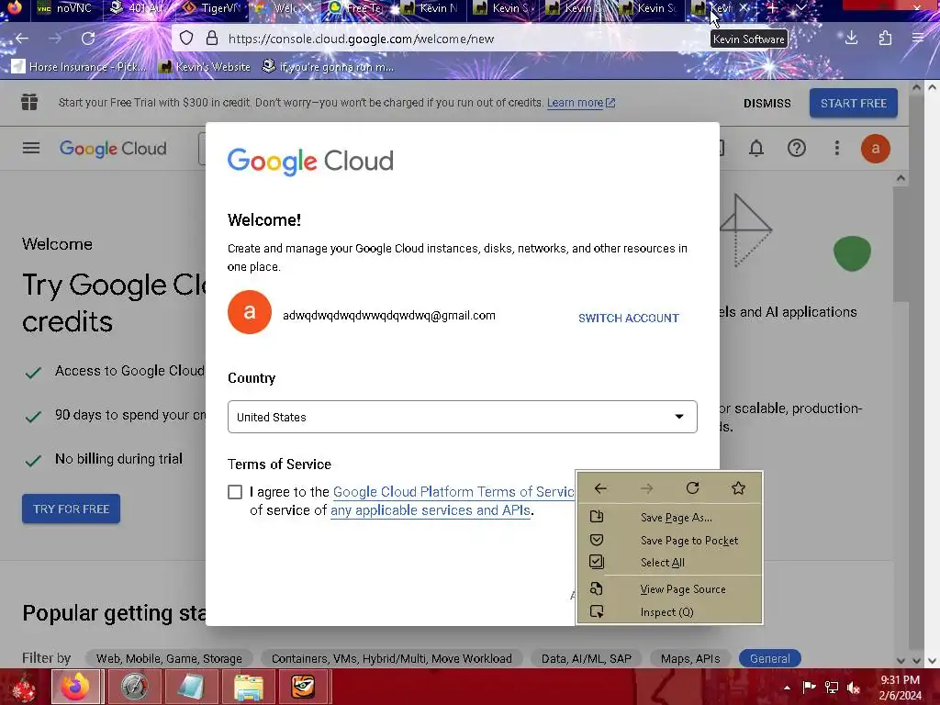This screenshot has height=705, width=940.
Task: Click the browser reload button
Action: click(88, 39)
